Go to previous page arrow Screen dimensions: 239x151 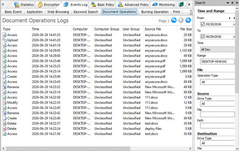point(181,20)
